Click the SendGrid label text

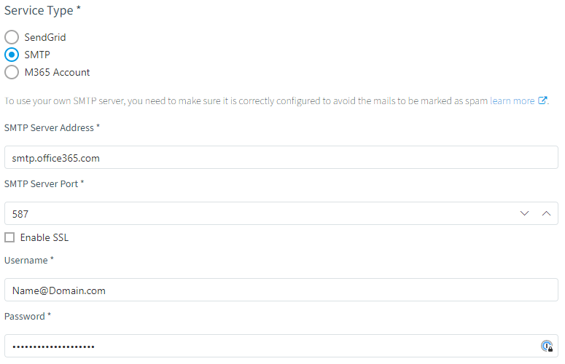tap(45, 37)
